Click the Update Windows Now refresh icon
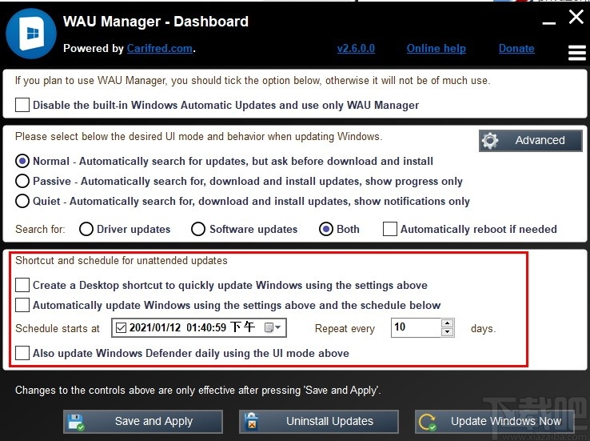Image resolution: width=590 pixels, height=441 pixels. [428, 422]
